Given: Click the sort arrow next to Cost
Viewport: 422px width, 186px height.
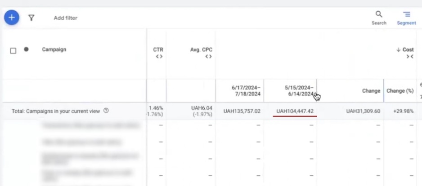Looking at the screenshot, I should coord(398,50).
